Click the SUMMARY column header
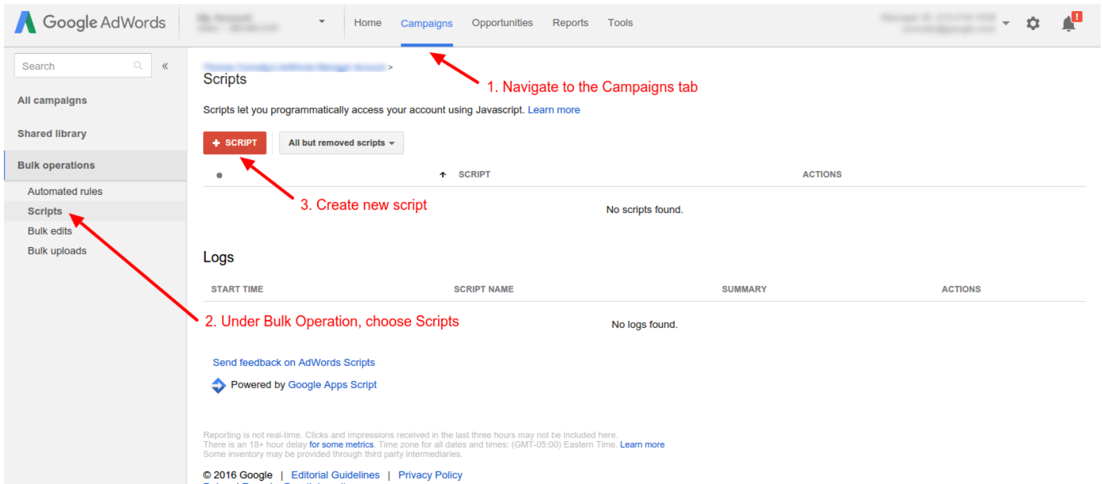1102x484 pixels. click(744, 289)
